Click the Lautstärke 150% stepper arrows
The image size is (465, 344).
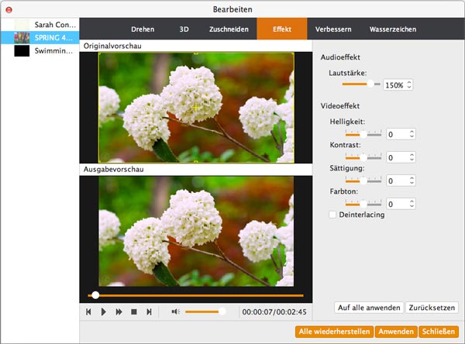(409, 84)
